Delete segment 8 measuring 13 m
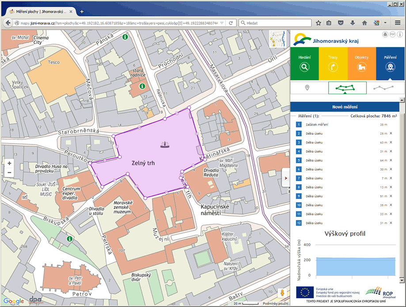This screenshot has width=406, height=307. 391,187
